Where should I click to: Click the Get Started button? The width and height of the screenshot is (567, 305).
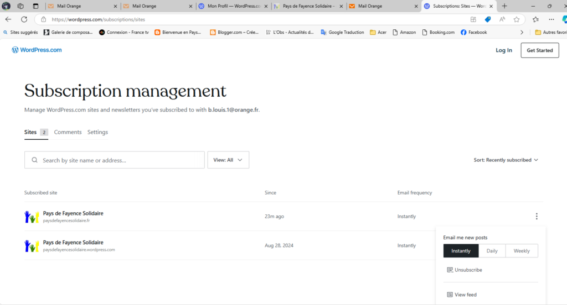pos(539,50)
